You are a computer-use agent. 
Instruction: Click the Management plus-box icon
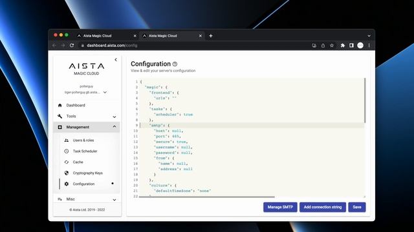click(60, 127)
